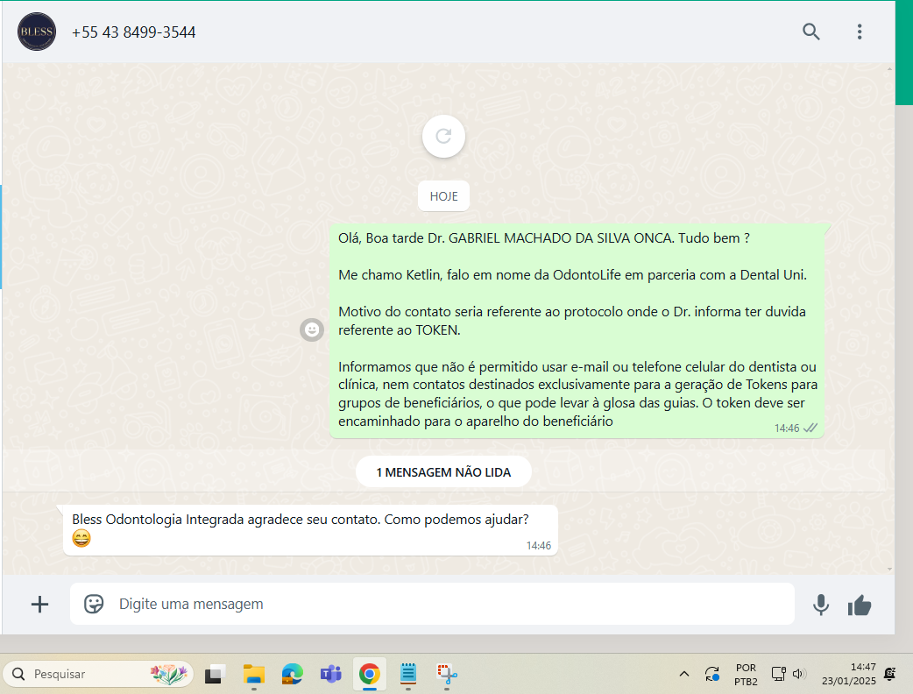
Task: Open the clock showing 14:47 23/01/2025
Action: point(848,674)
